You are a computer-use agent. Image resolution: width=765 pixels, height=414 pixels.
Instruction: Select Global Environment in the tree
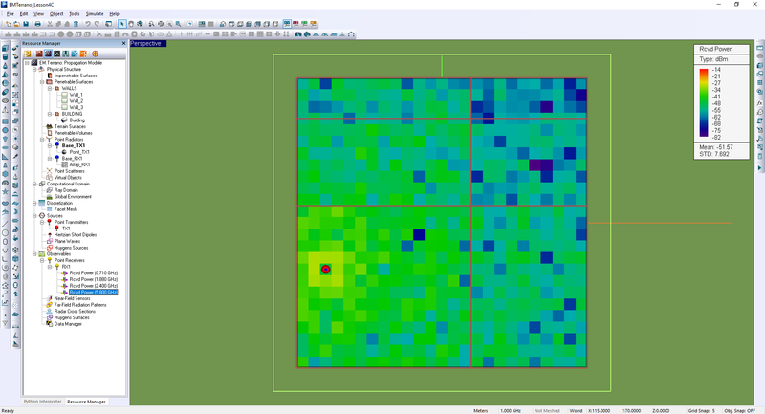73,197
